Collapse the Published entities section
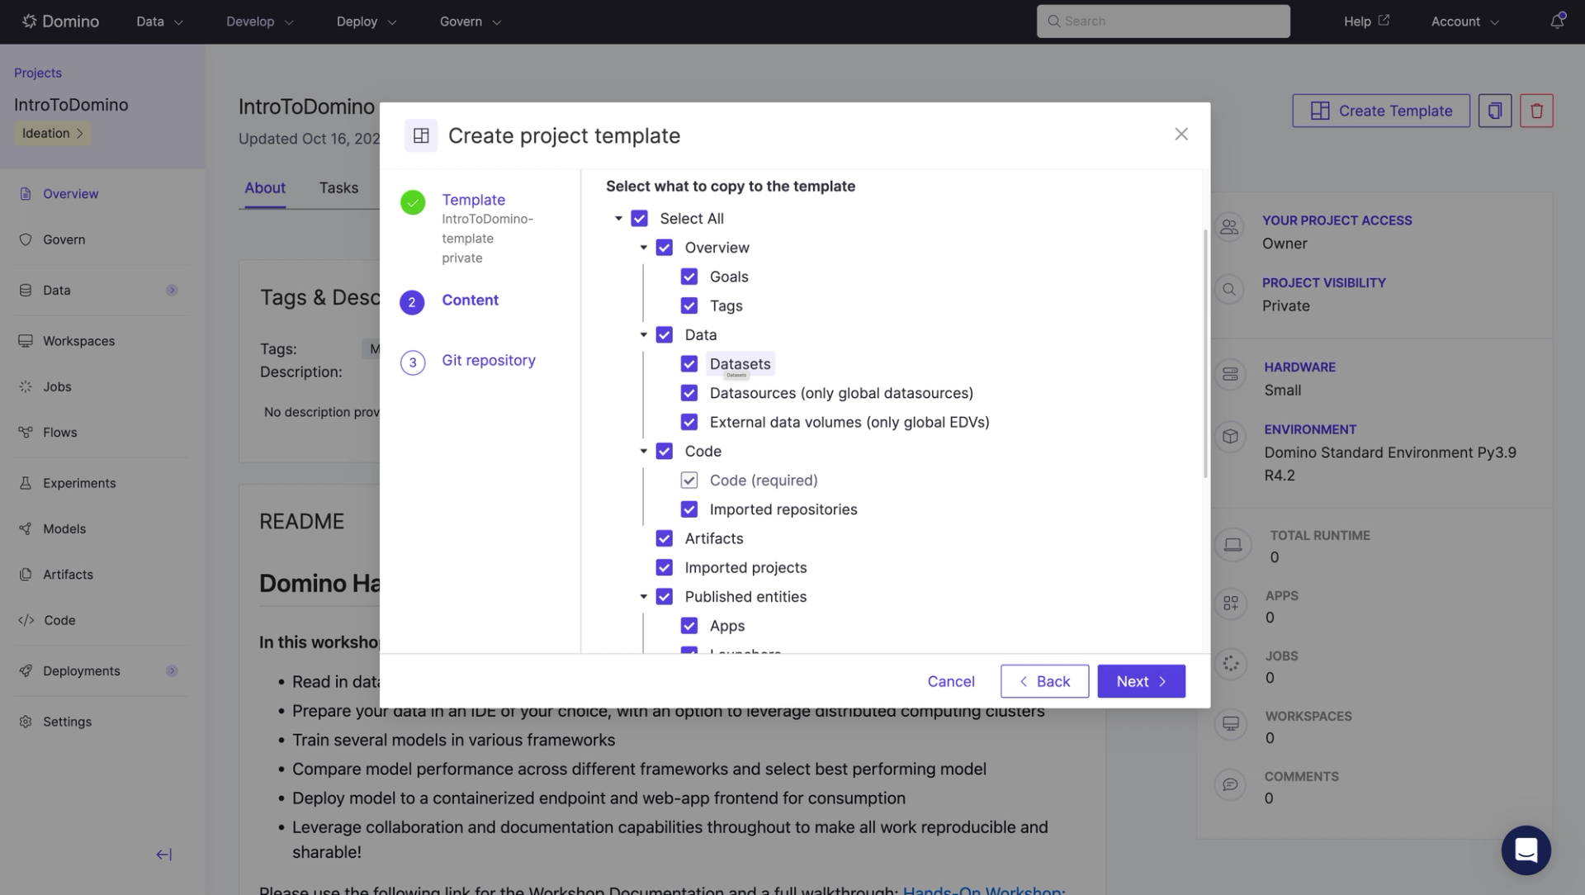Image resolution: width=1585 pixels, height=895 pixels. pos(643,596)
